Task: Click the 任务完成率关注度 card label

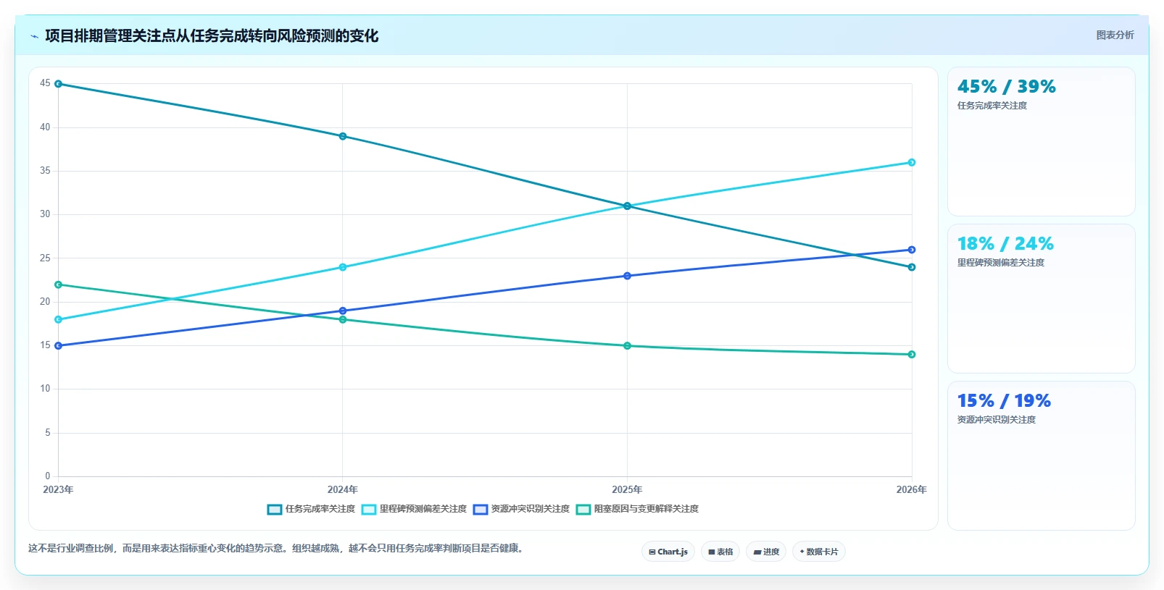Action: click(992, 106)
